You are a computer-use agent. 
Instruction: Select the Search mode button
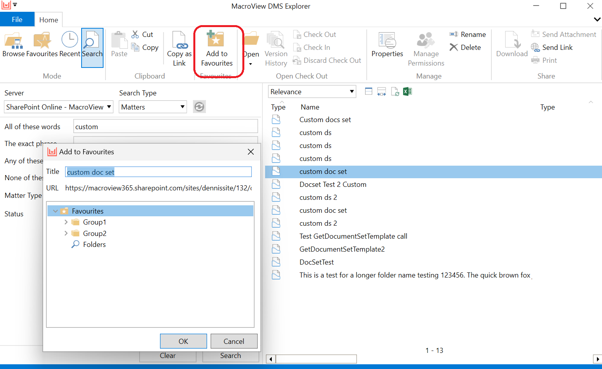pyautogui.click(x=92, y=47)
